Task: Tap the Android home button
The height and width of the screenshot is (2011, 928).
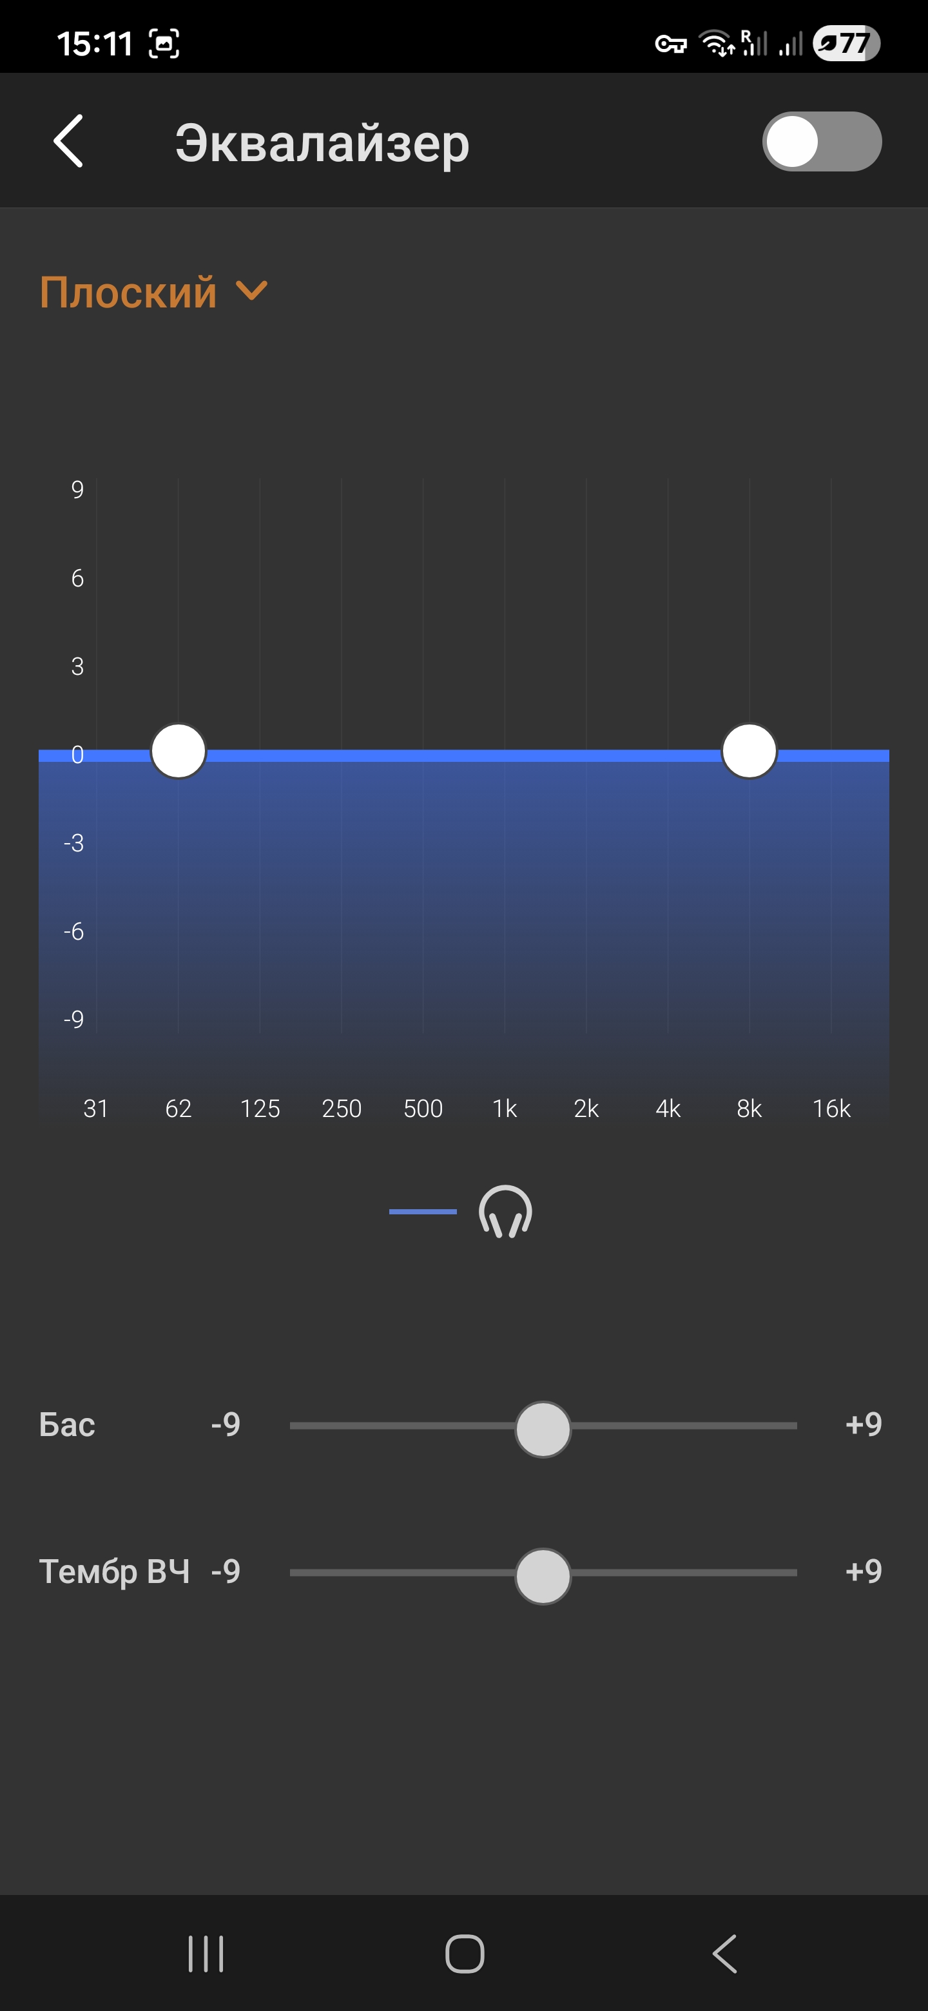Action: [465, 1953]
